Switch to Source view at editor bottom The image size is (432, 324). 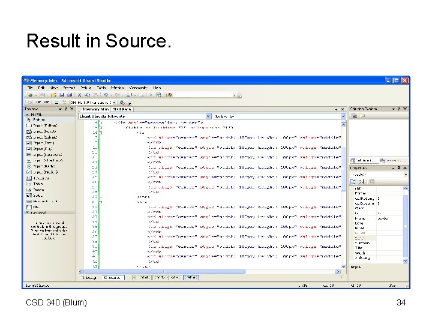(x=113, y=278)
